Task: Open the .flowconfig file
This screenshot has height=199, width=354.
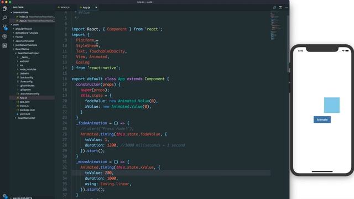Action: tap(26, 82)
